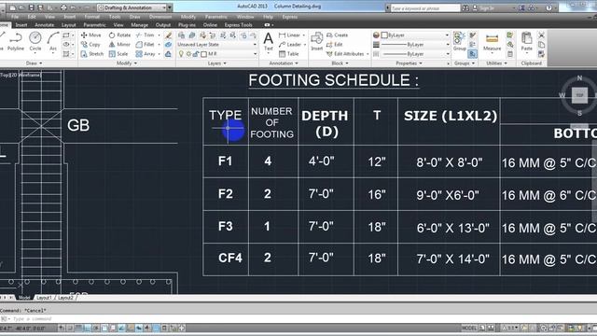Expand the Block panel
This screenshot has width=597, height=336.
[340, 63]
